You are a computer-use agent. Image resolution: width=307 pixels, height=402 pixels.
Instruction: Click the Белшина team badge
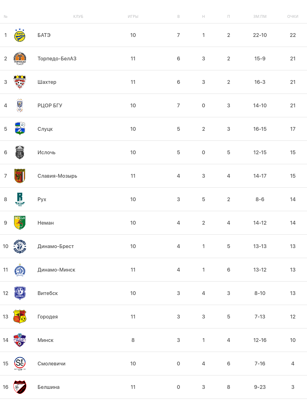(x=20, y=387)
